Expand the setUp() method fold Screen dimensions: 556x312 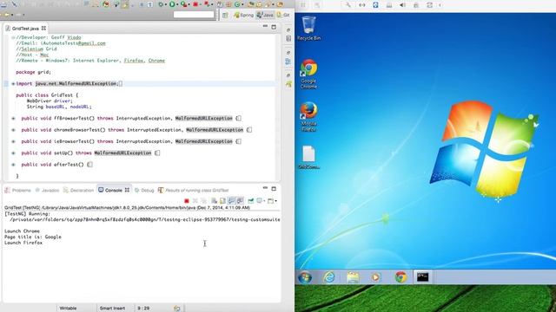(13, 153)
